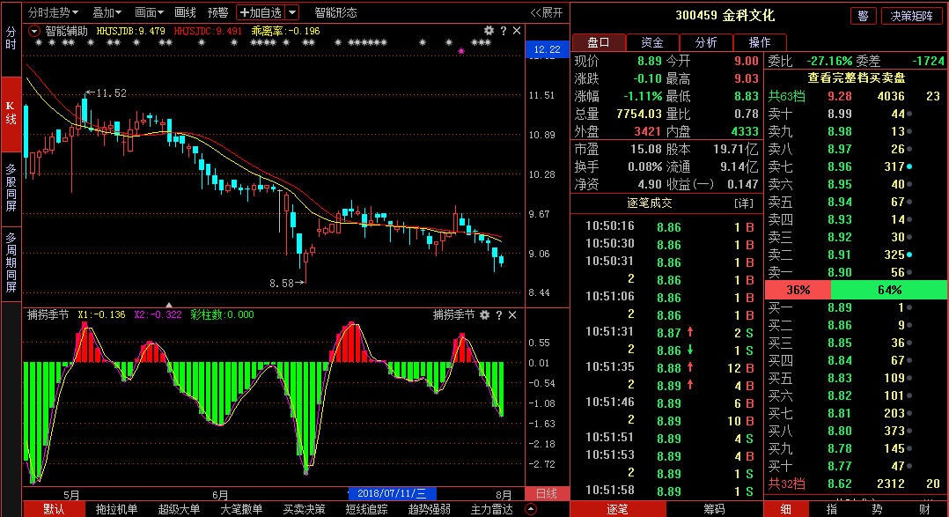949x517 pixels.
Task: Expand chart with <<展开
Action: 547,12
